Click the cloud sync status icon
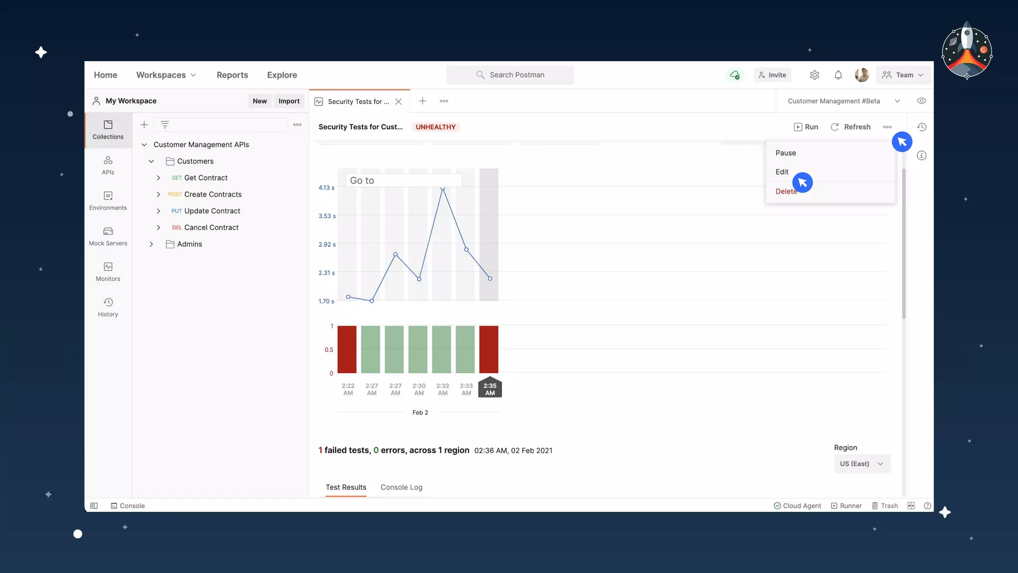 pyautogui.click(x=735, y=75)
